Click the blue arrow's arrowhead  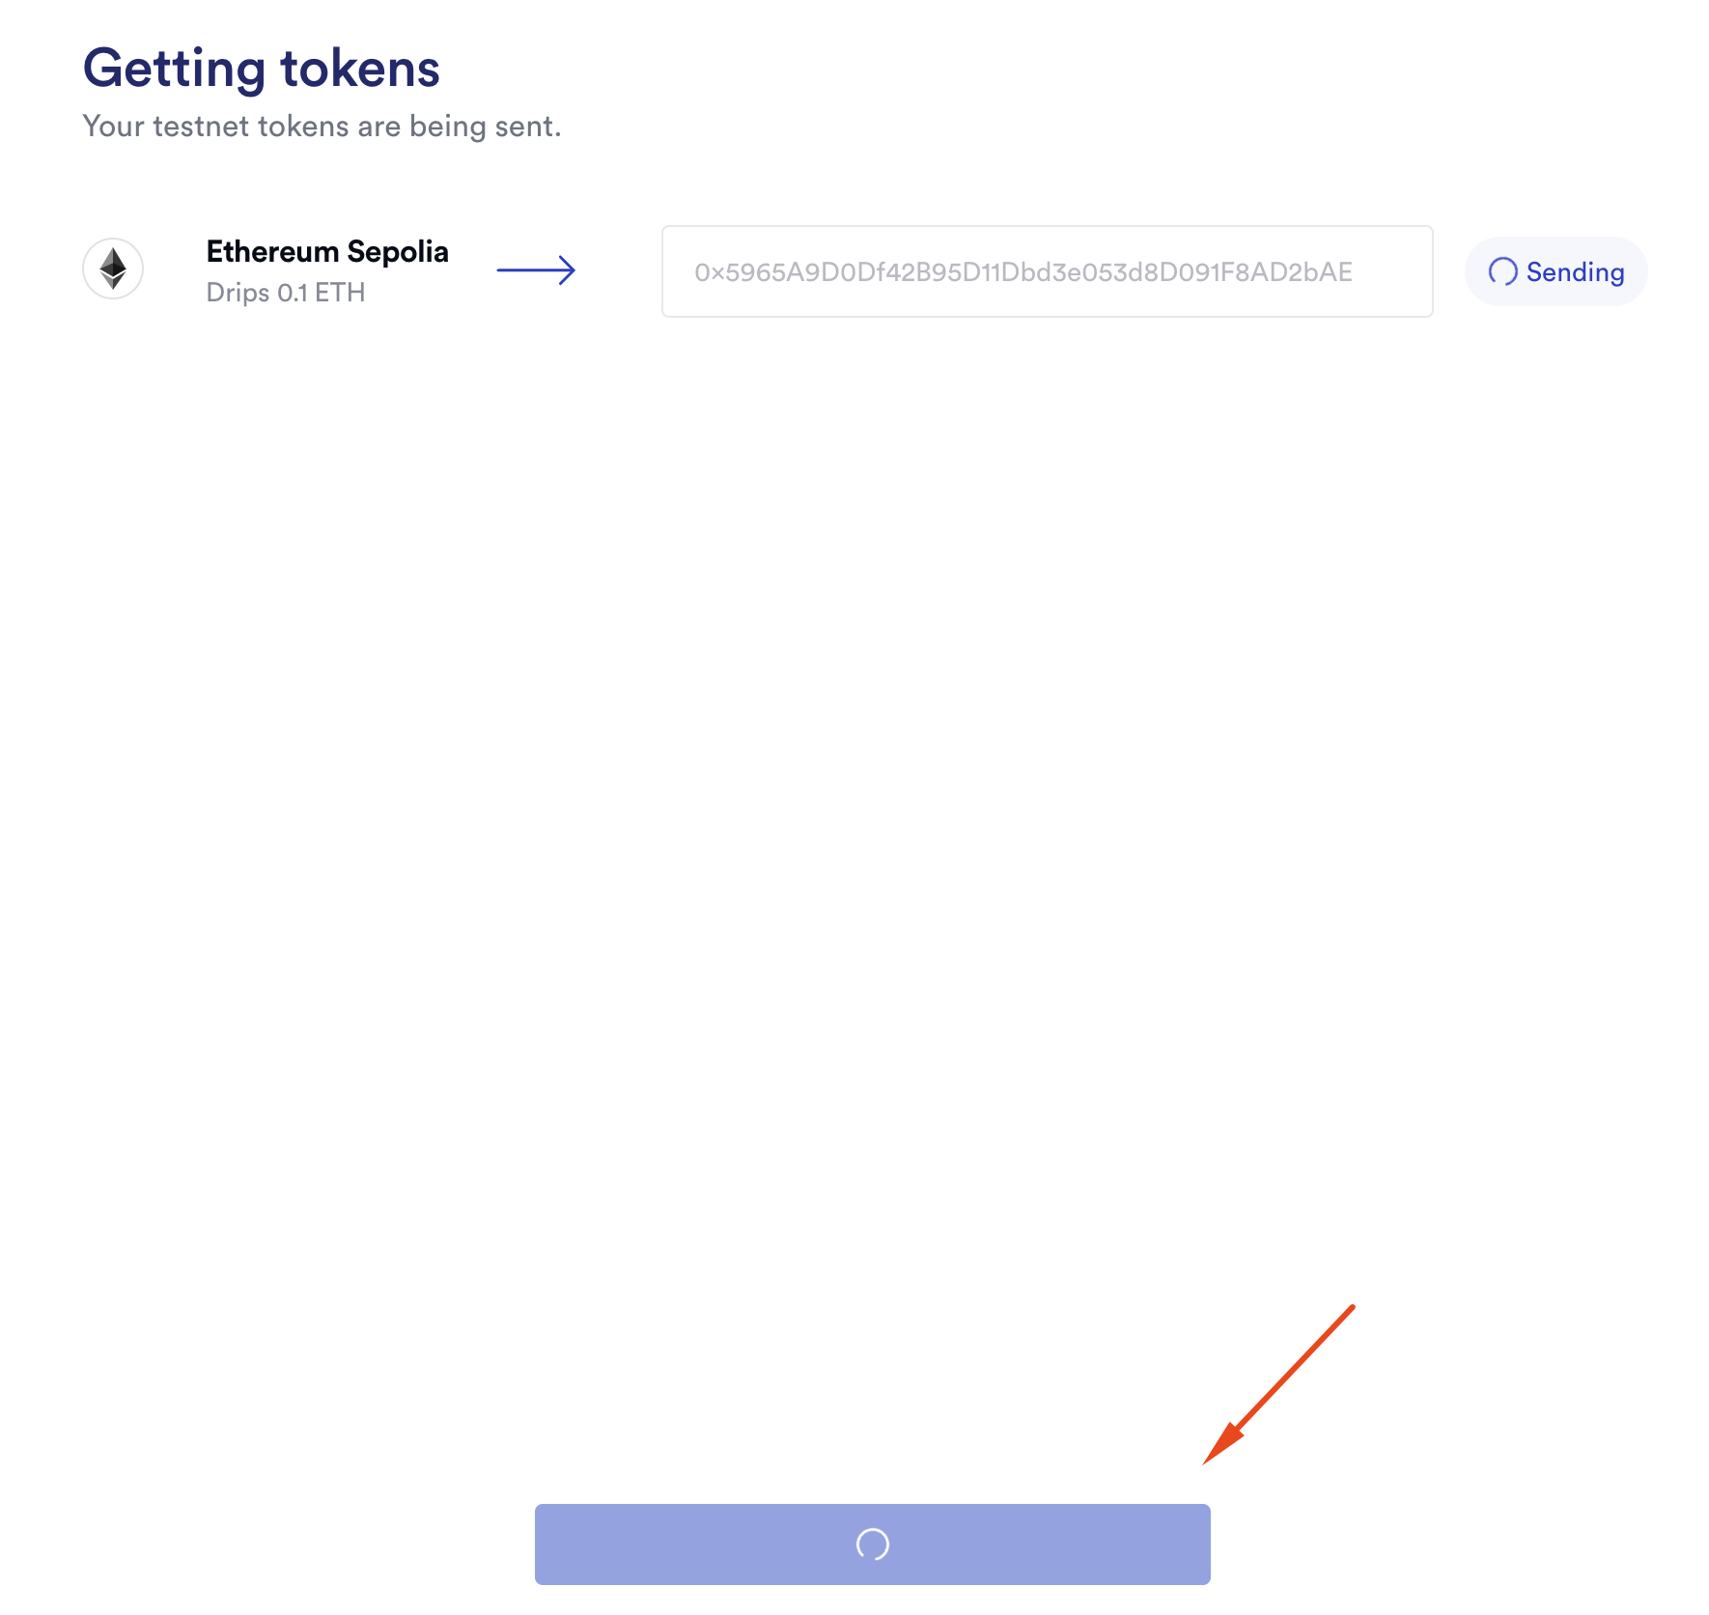(568, 270)
